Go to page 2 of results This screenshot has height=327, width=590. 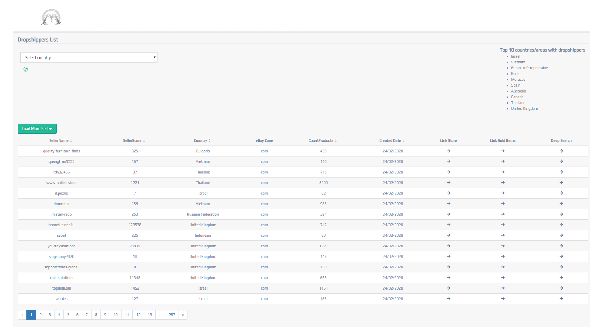[x=40, y=315]
